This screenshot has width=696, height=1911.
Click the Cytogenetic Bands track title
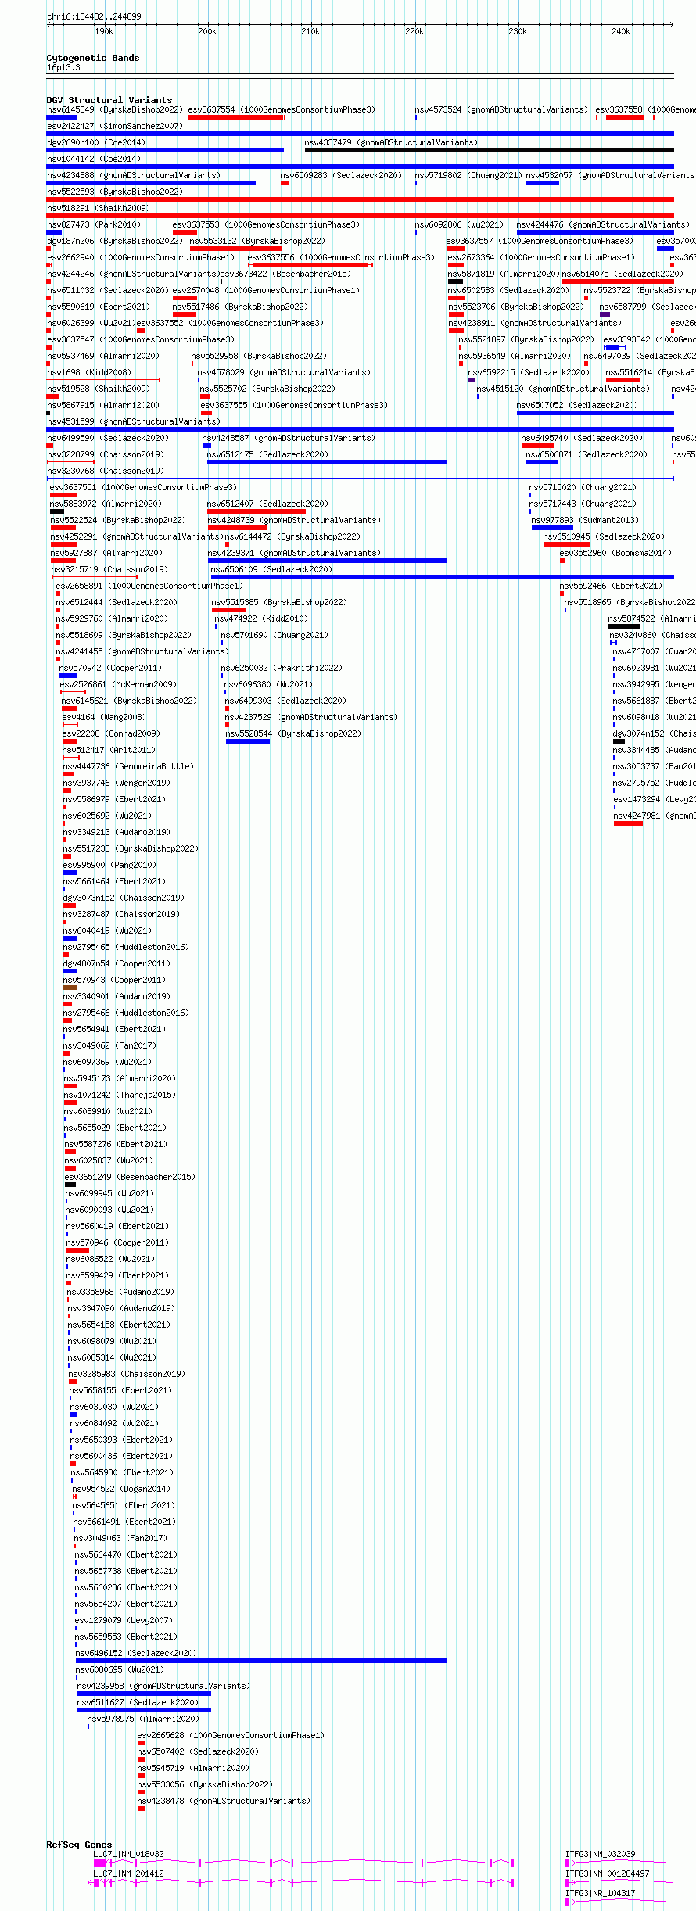point(93,58)
